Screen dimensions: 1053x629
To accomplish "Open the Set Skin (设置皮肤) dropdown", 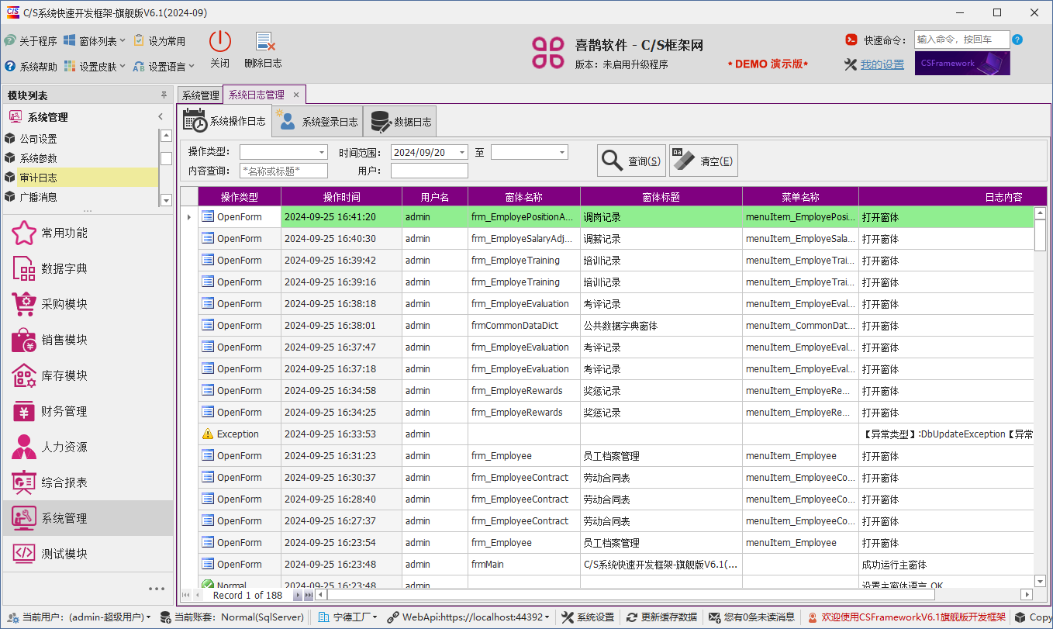I will 95,67.
